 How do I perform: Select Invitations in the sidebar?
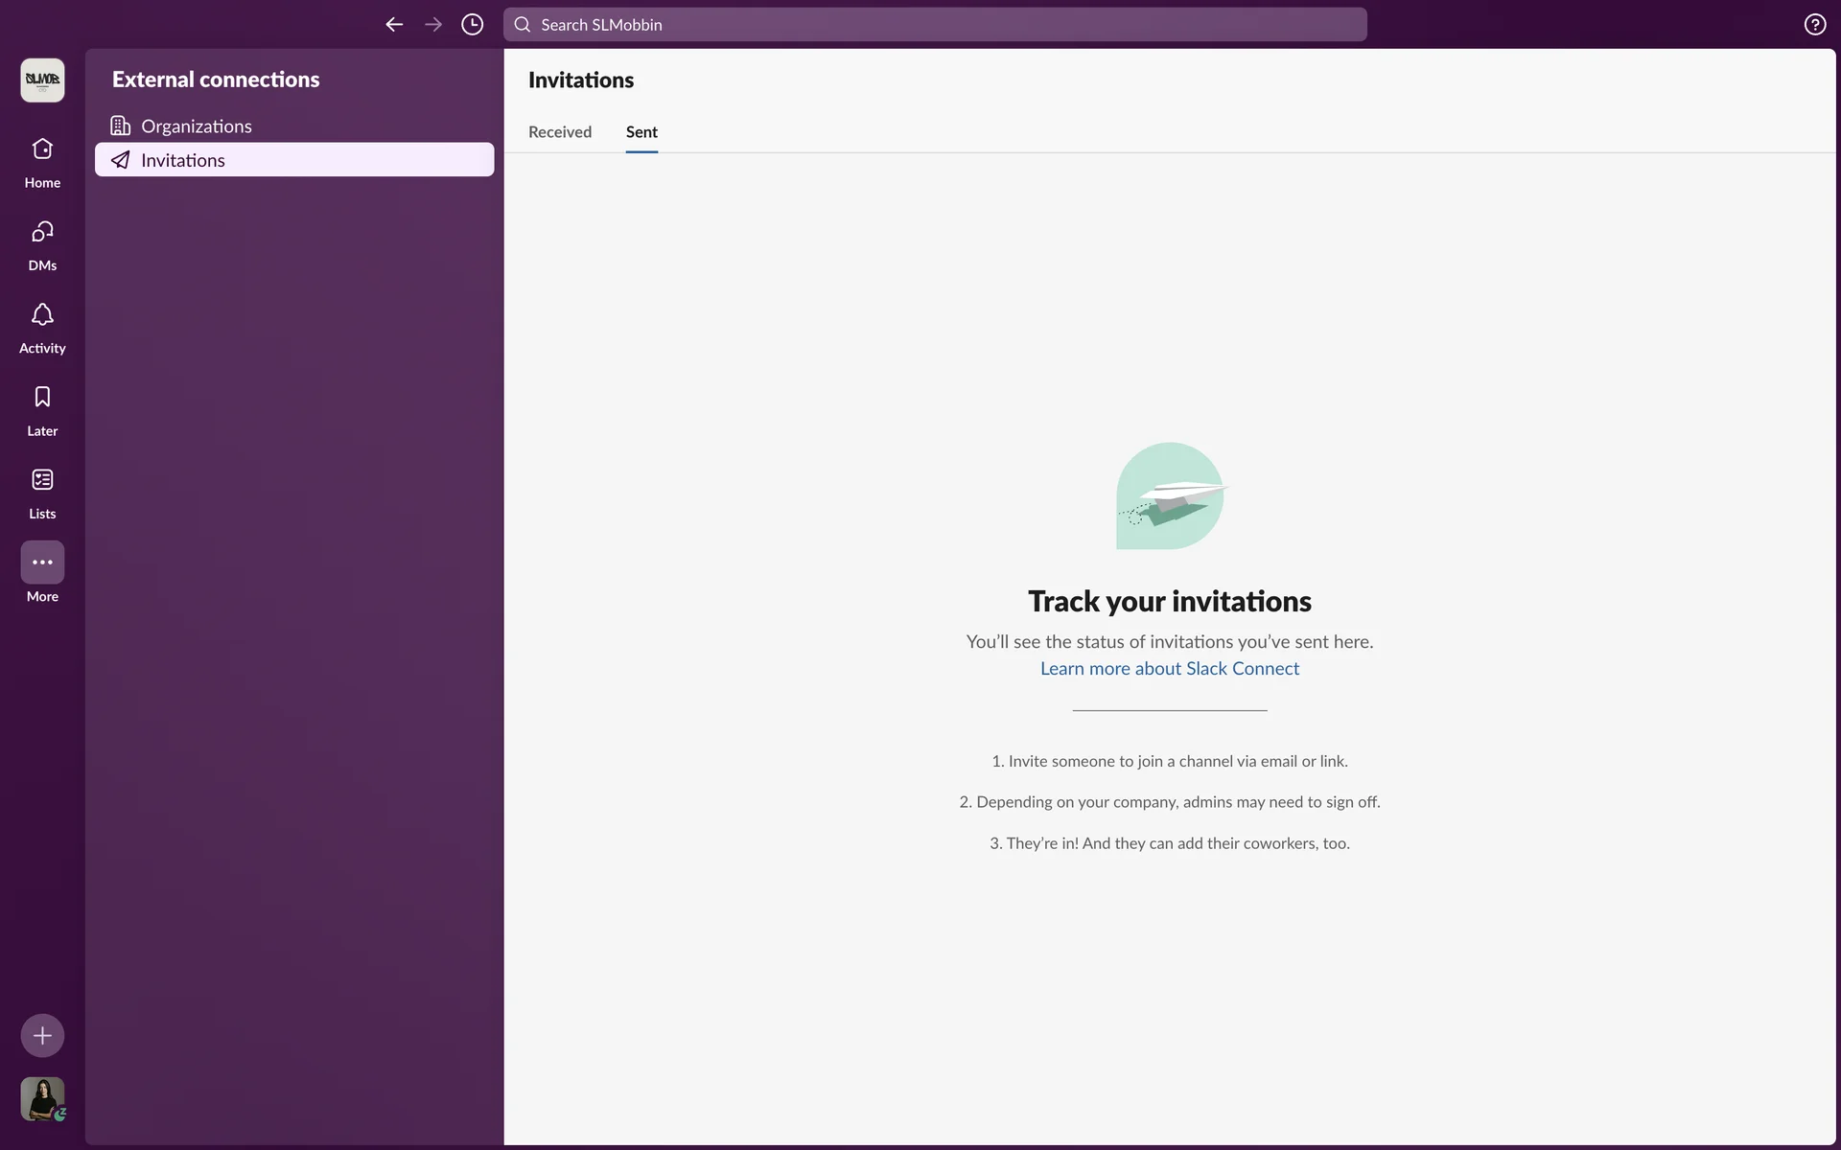pos(293,160)
